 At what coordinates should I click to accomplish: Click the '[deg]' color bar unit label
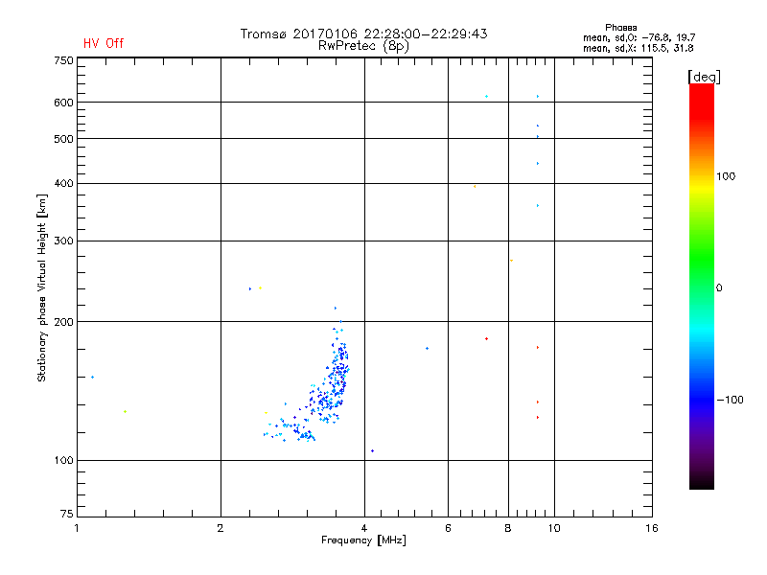704,77
